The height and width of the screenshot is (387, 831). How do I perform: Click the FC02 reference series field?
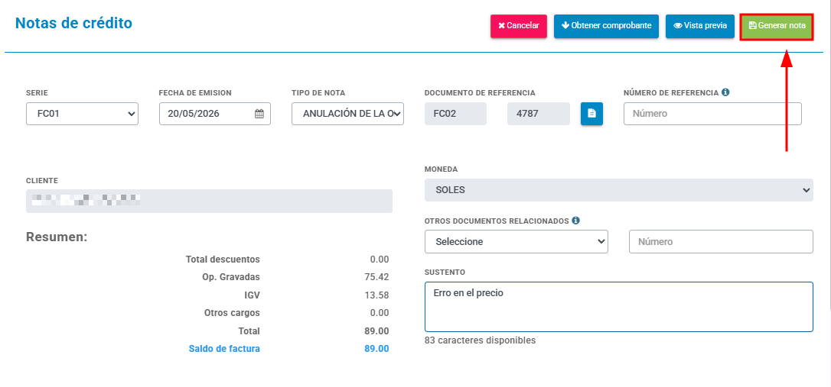[455, 114]
